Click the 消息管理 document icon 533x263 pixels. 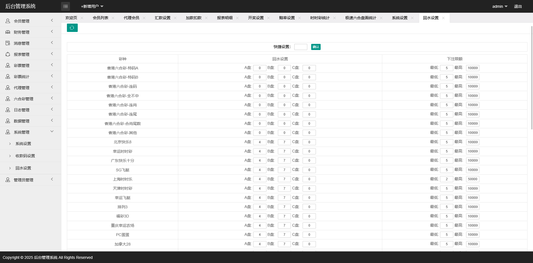pyautogui.click(x=8, y=43)
